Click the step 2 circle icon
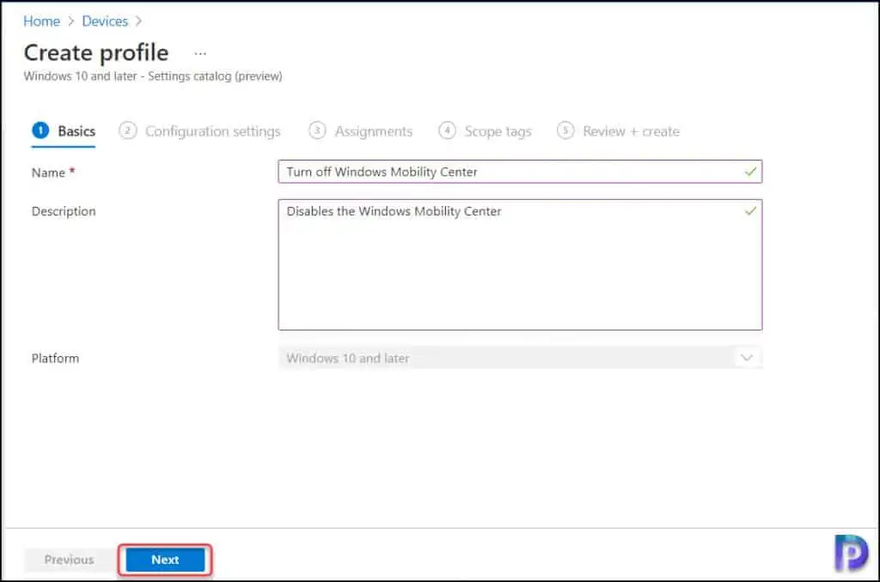The image size is (880, 582). (127, 130)
